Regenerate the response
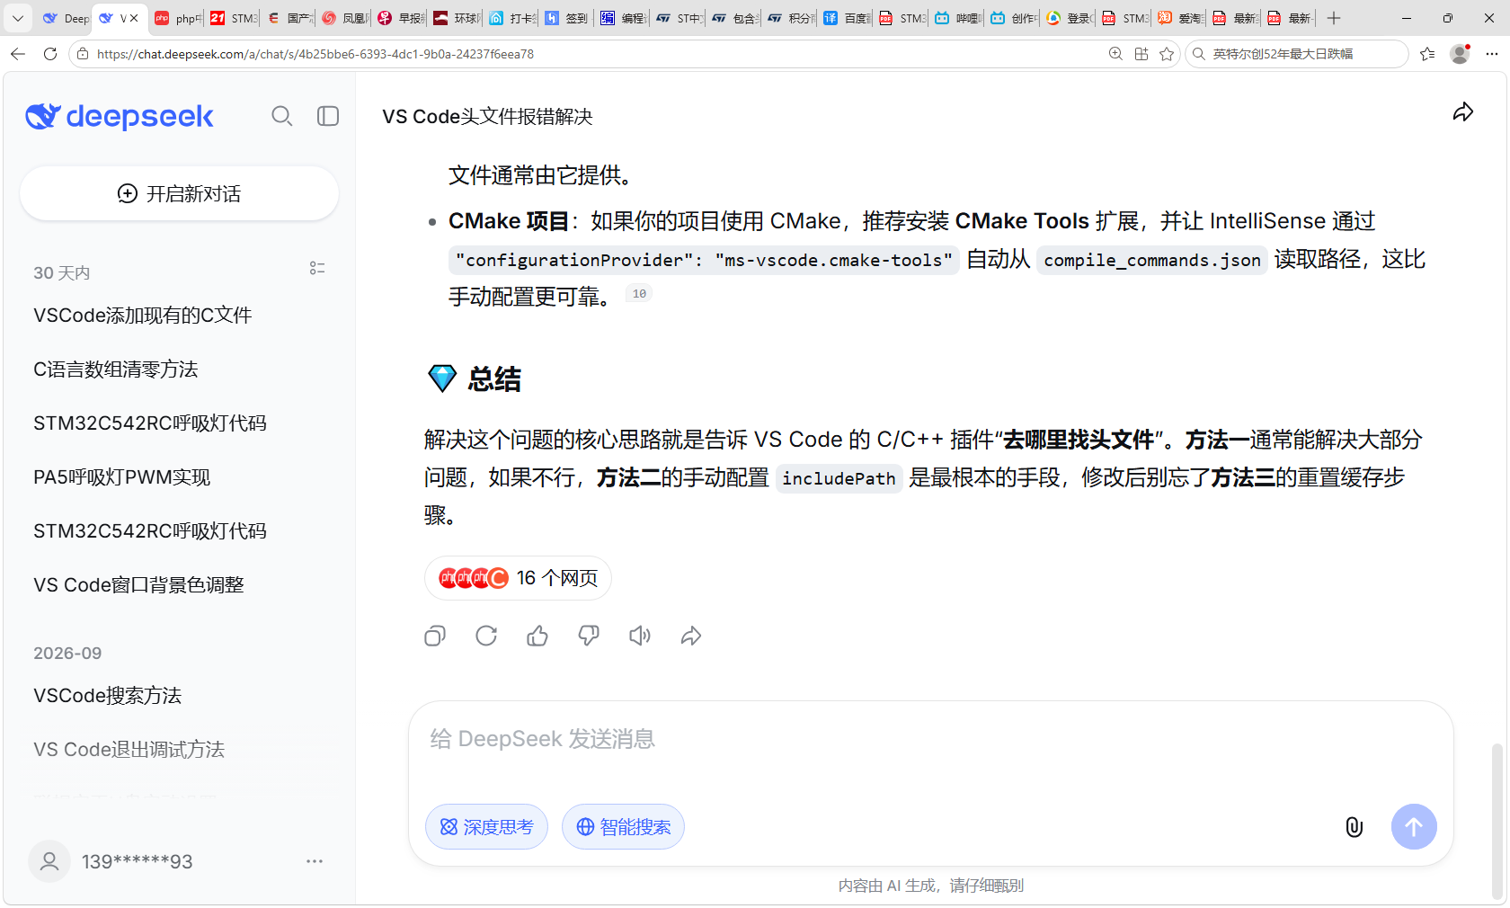Viewport: 1510px width, 908px height. tap(486, 636)
